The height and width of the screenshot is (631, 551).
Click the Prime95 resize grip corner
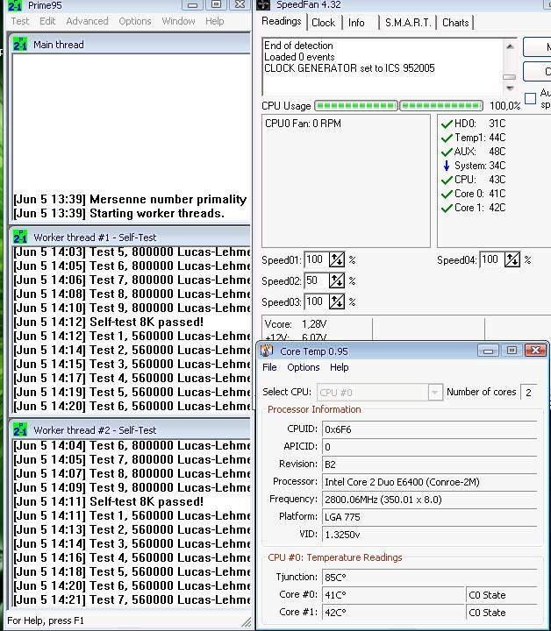(x=246, y=622)
